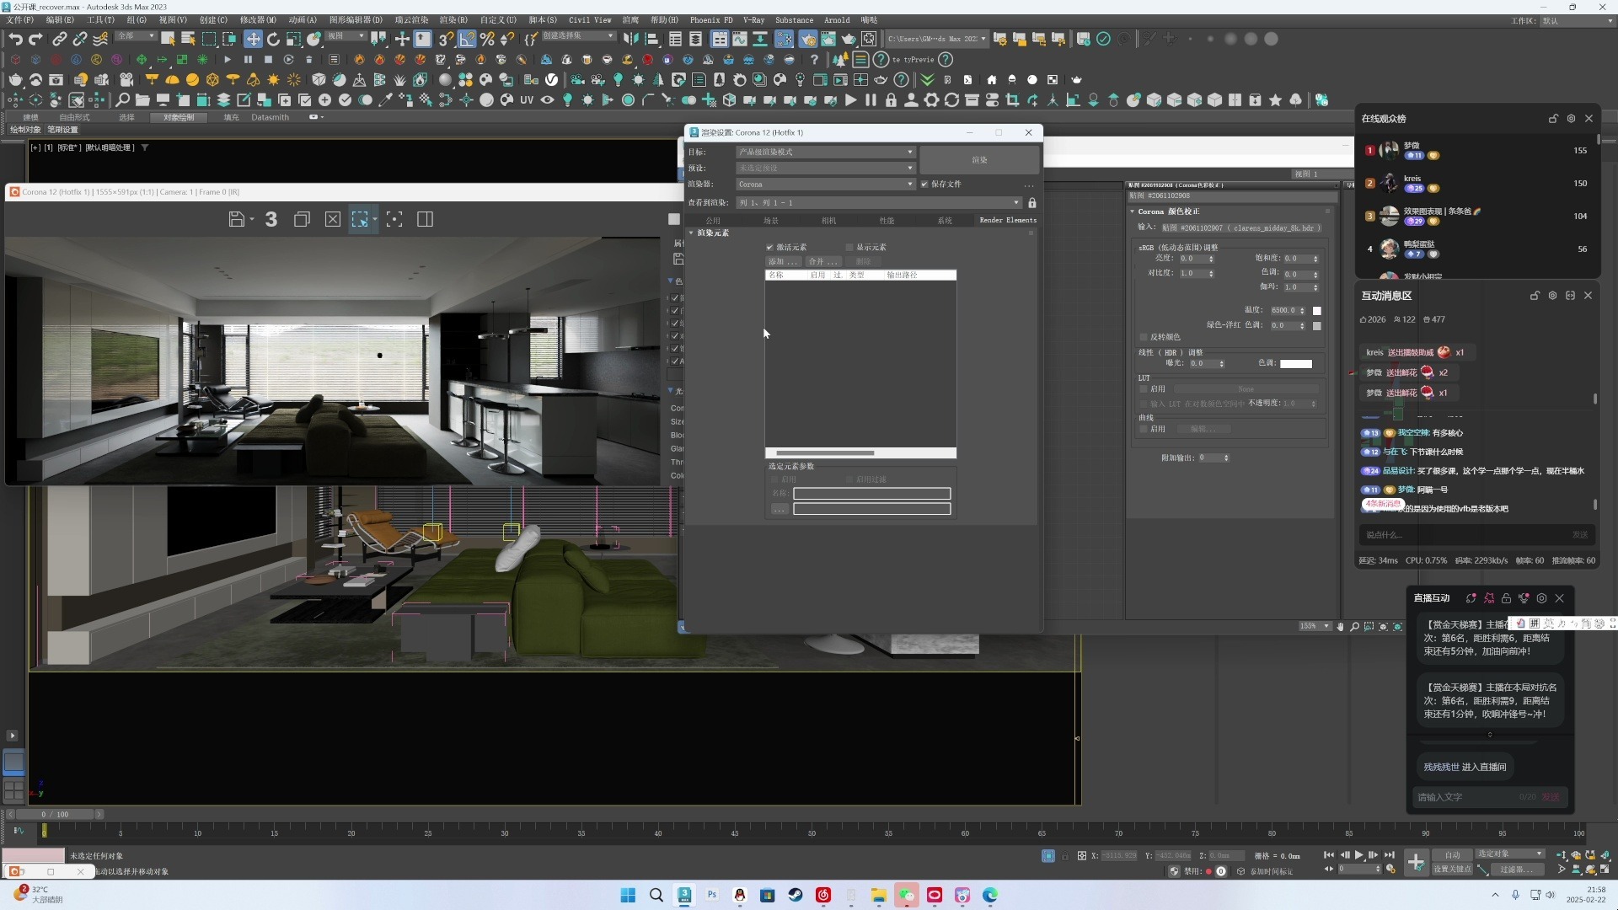The image size is (1618, 910).
Task: Click the Undo arrow in main toolbar
Action: pos(15,39)
